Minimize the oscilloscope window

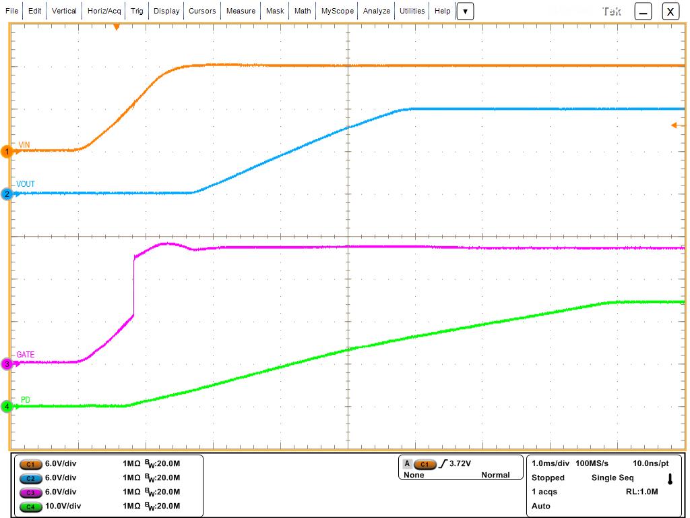pyautogui.click(x=643, y=11)
